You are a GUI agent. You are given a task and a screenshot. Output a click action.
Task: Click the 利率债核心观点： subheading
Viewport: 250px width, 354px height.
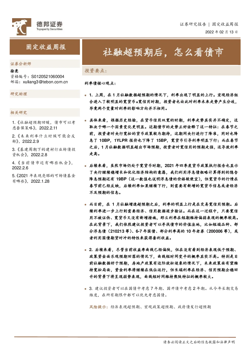point(100,83)
